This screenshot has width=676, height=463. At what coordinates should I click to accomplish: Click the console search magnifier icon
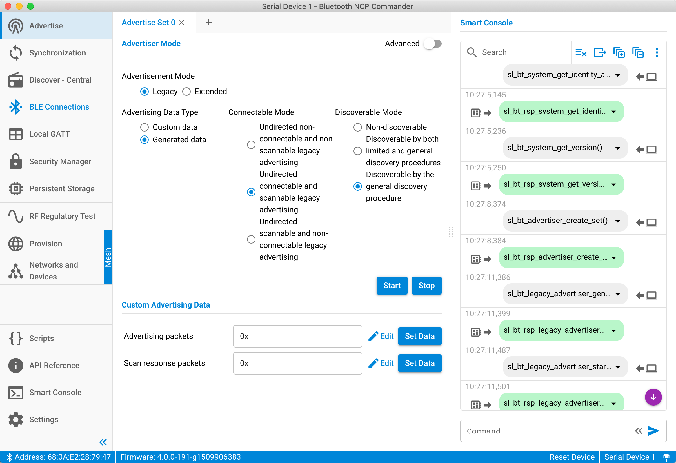(472, 52)
